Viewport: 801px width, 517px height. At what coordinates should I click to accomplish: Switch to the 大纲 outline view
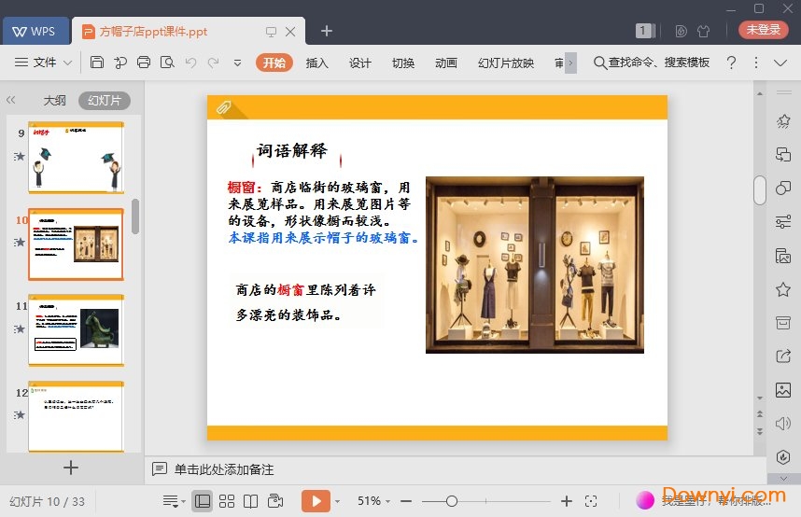54,100
